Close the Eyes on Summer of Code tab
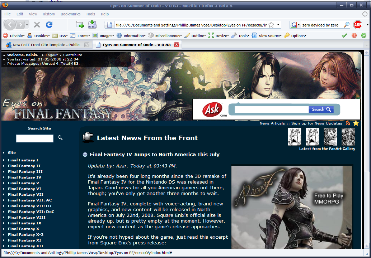 177,45
